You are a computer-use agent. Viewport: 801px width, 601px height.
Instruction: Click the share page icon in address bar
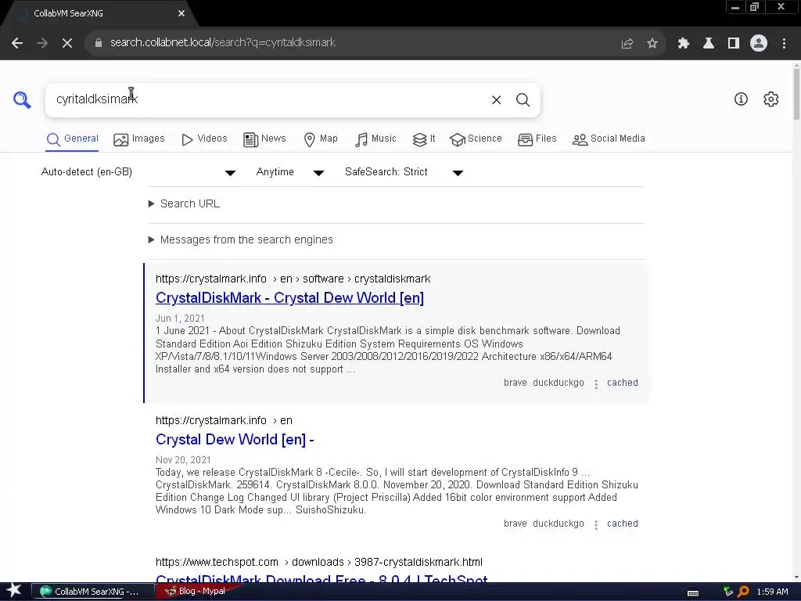[627, 43]
